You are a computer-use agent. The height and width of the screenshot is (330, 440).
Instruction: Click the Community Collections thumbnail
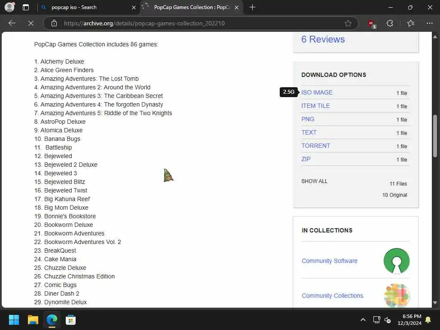[397, 296]
